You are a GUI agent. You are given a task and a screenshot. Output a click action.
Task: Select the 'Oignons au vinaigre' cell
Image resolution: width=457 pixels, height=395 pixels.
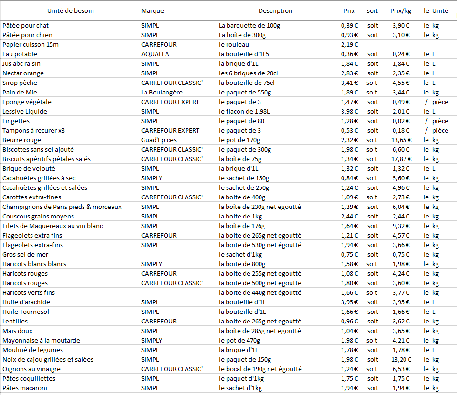71,369
